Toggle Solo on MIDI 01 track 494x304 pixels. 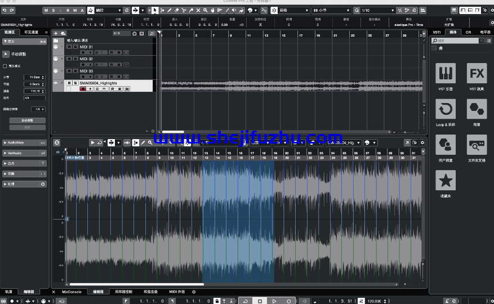pyautogui.click(x=75, y=47)
